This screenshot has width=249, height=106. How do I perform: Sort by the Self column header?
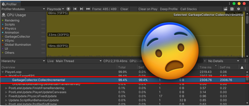click(141, 67)
